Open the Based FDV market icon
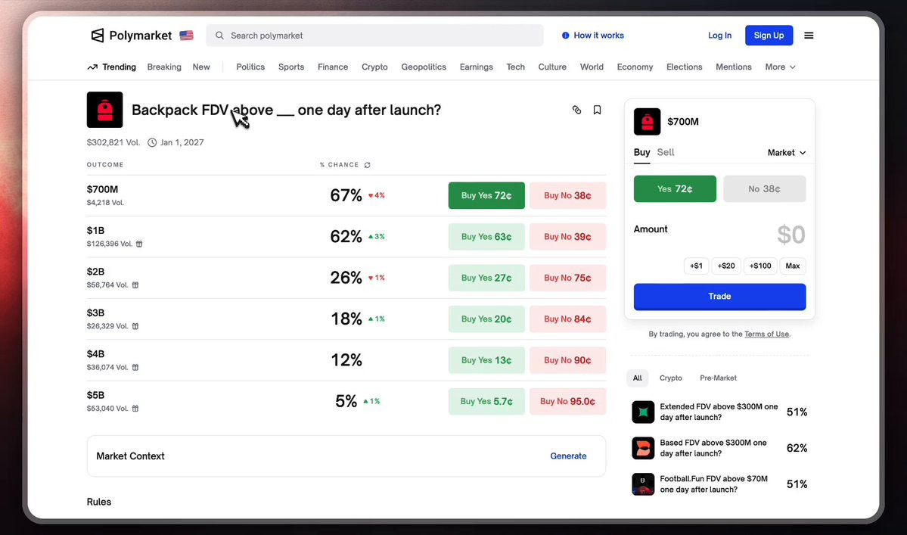Viewport: 907px width, 535px height. 643,448
